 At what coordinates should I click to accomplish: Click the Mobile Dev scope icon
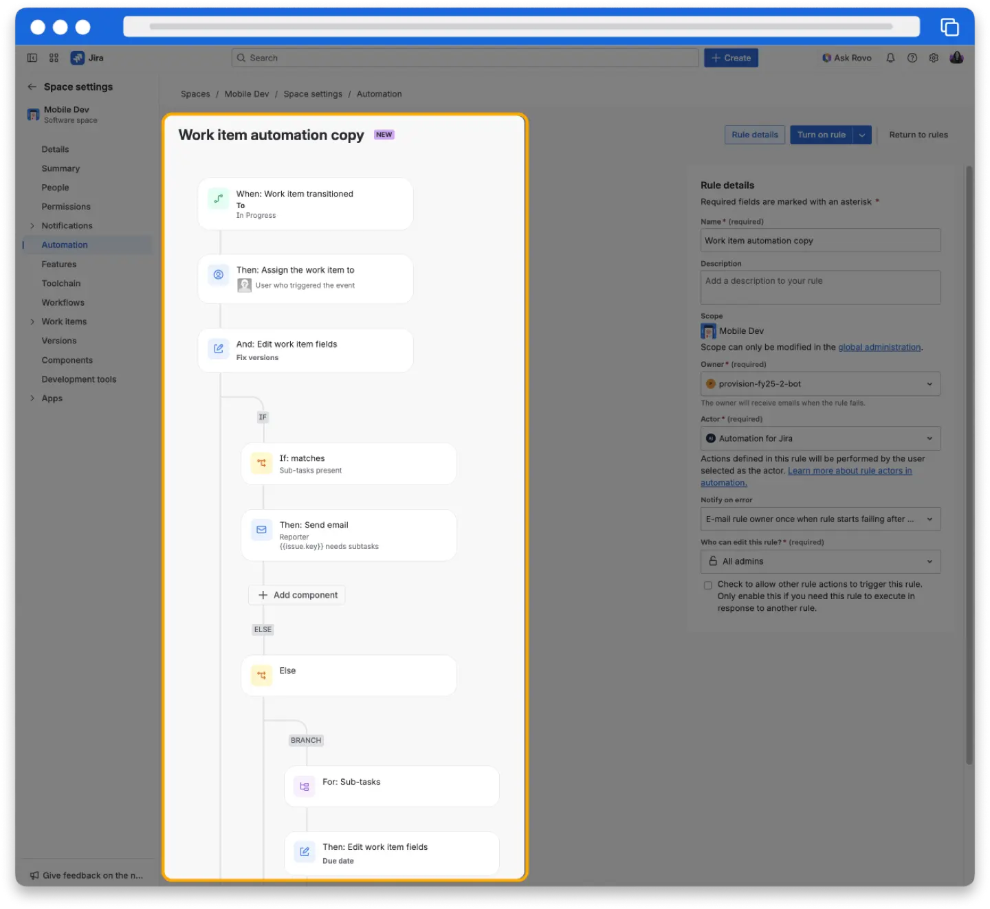708,331
